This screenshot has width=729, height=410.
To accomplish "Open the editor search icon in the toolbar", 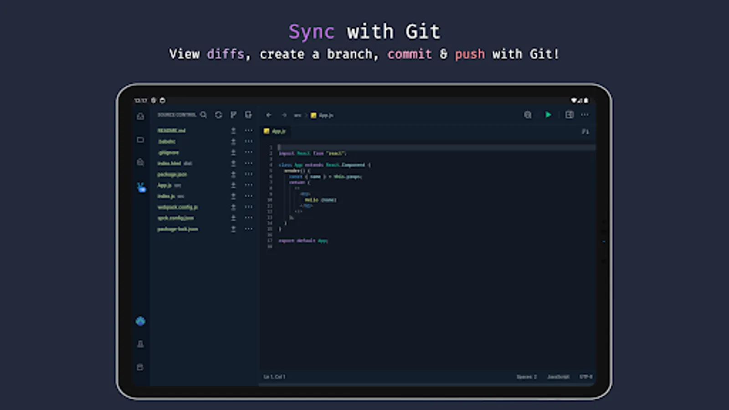I will point(528,115).
